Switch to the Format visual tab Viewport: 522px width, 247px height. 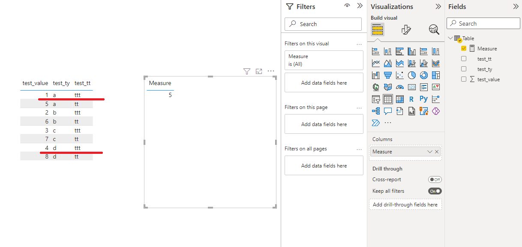tap(406, 29)
